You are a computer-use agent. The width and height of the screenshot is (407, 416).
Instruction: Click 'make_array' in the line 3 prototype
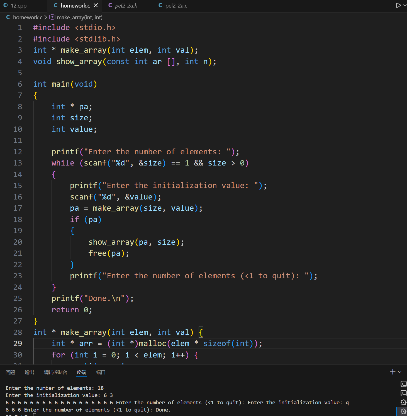84,50
